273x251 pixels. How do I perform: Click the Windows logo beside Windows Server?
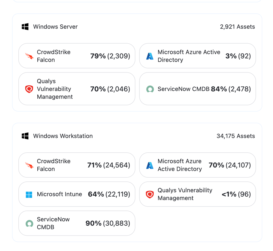(25, 26)
